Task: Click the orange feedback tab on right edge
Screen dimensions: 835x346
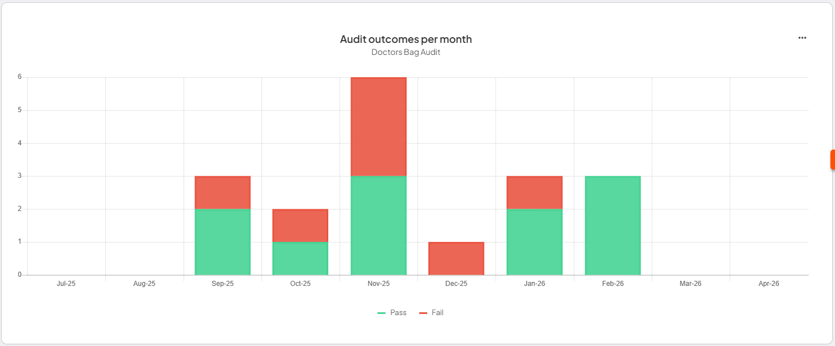Action: (x=832, y=160)
